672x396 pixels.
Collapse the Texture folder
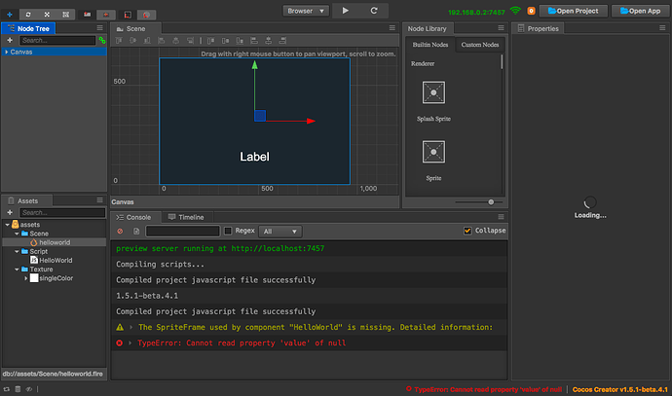(x=17, y=270)
